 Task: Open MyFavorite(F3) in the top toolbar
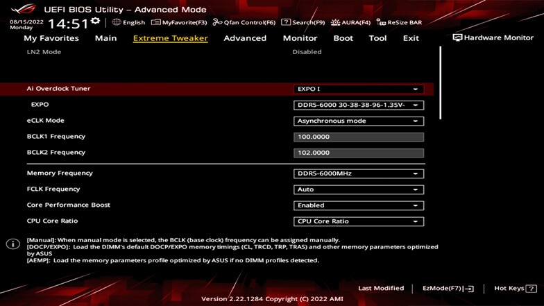coord(156,22)
